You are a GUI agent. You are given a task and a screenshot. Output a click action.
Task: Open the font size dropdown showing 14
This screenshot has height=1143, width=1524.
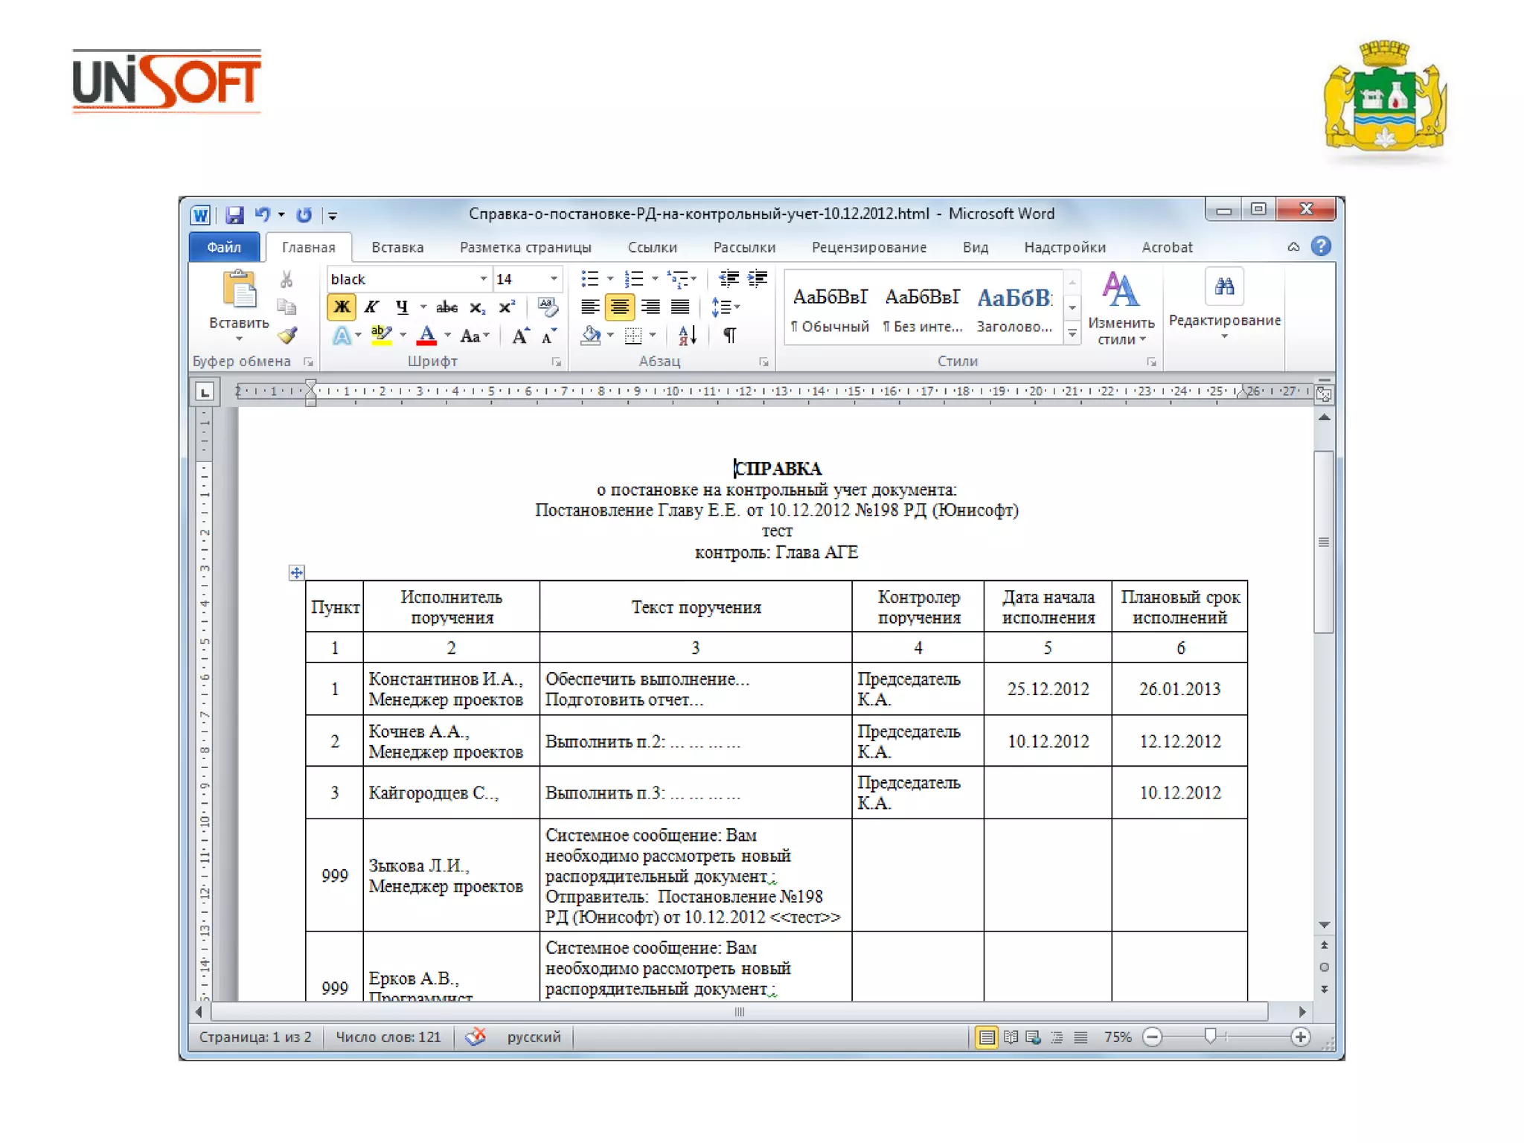[x=554, y=279]
